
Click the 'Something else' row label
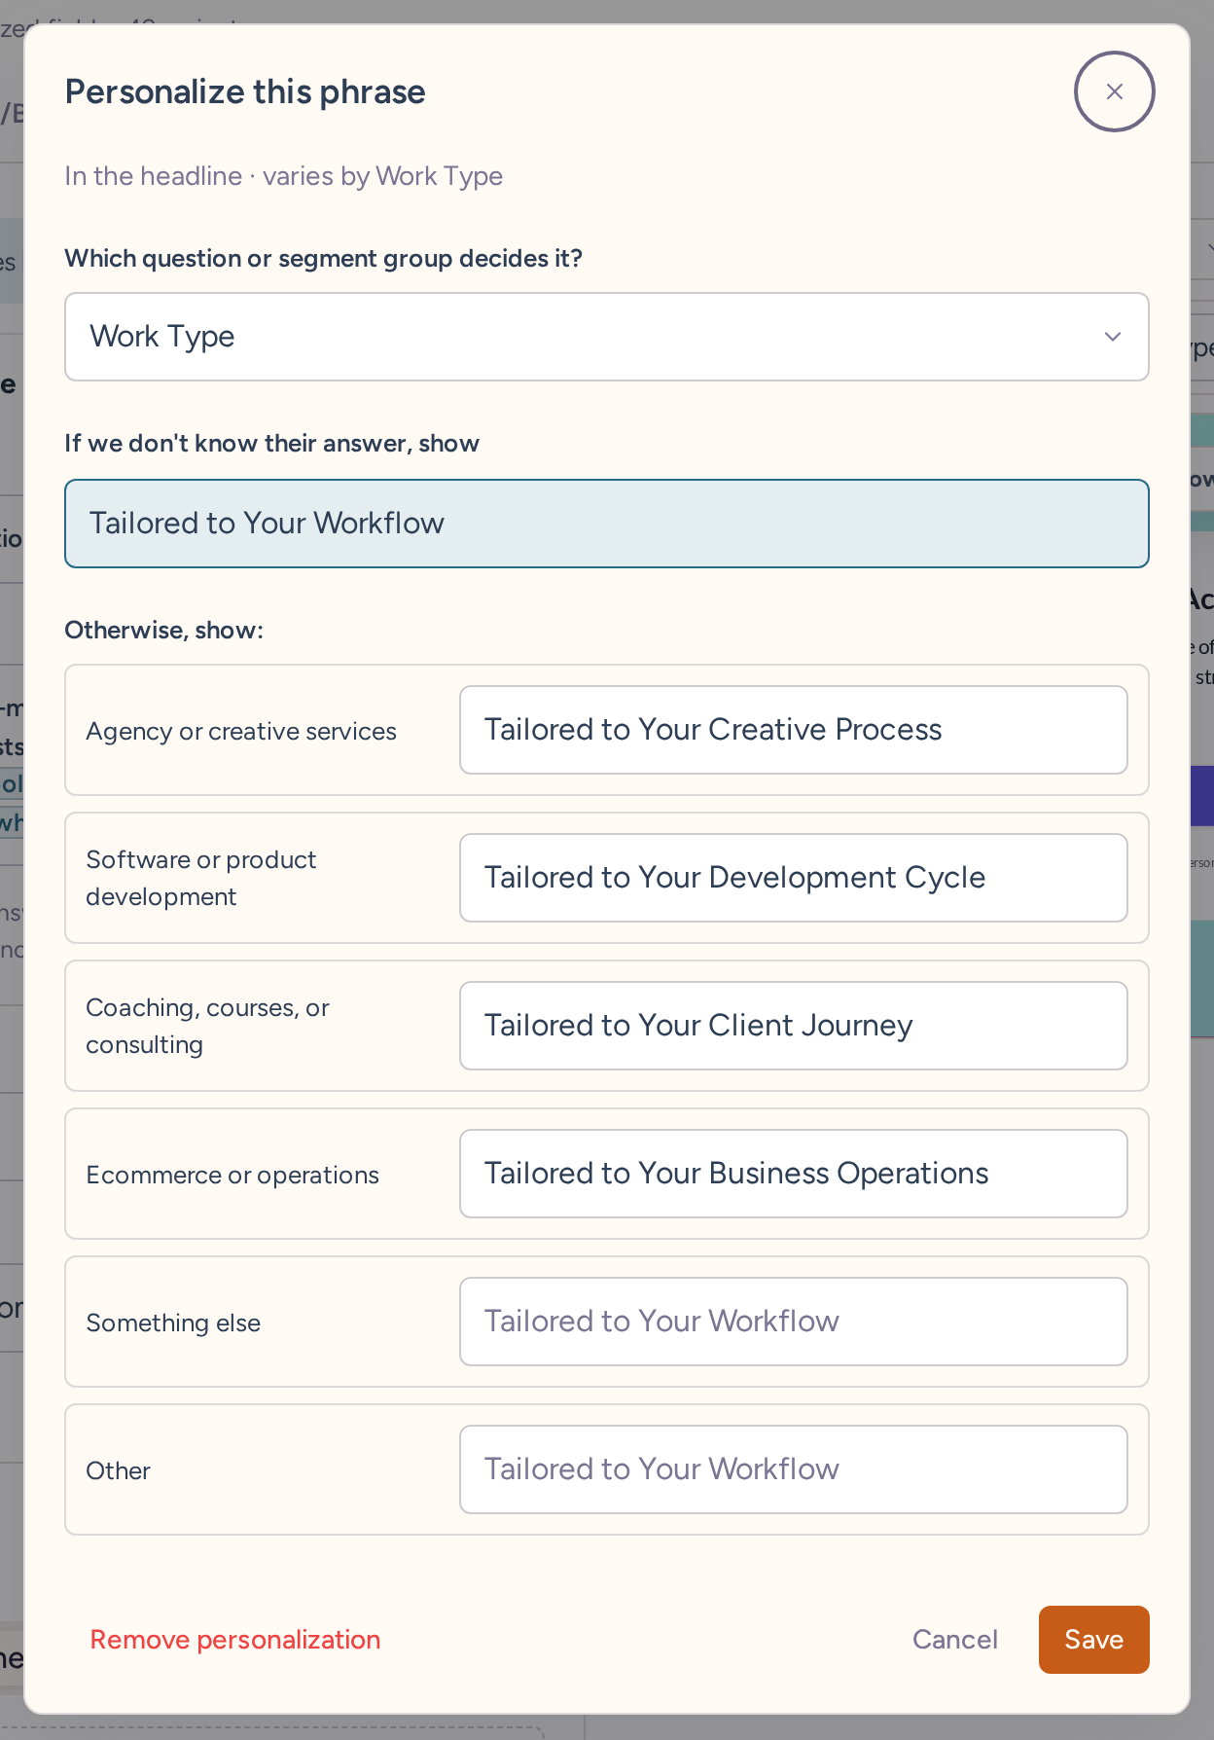coord(173,1323)
